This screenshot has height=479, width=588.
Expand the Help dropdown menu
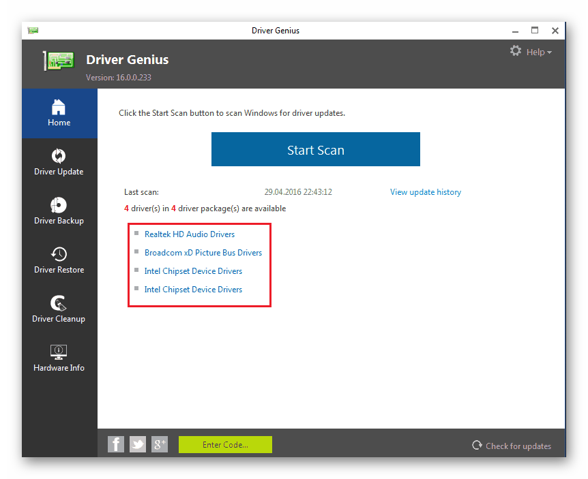click(539, 52)
